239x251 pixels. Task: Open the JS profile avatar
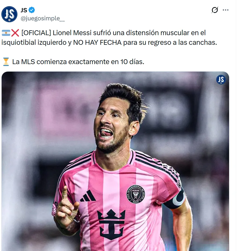tap(9, 14)
